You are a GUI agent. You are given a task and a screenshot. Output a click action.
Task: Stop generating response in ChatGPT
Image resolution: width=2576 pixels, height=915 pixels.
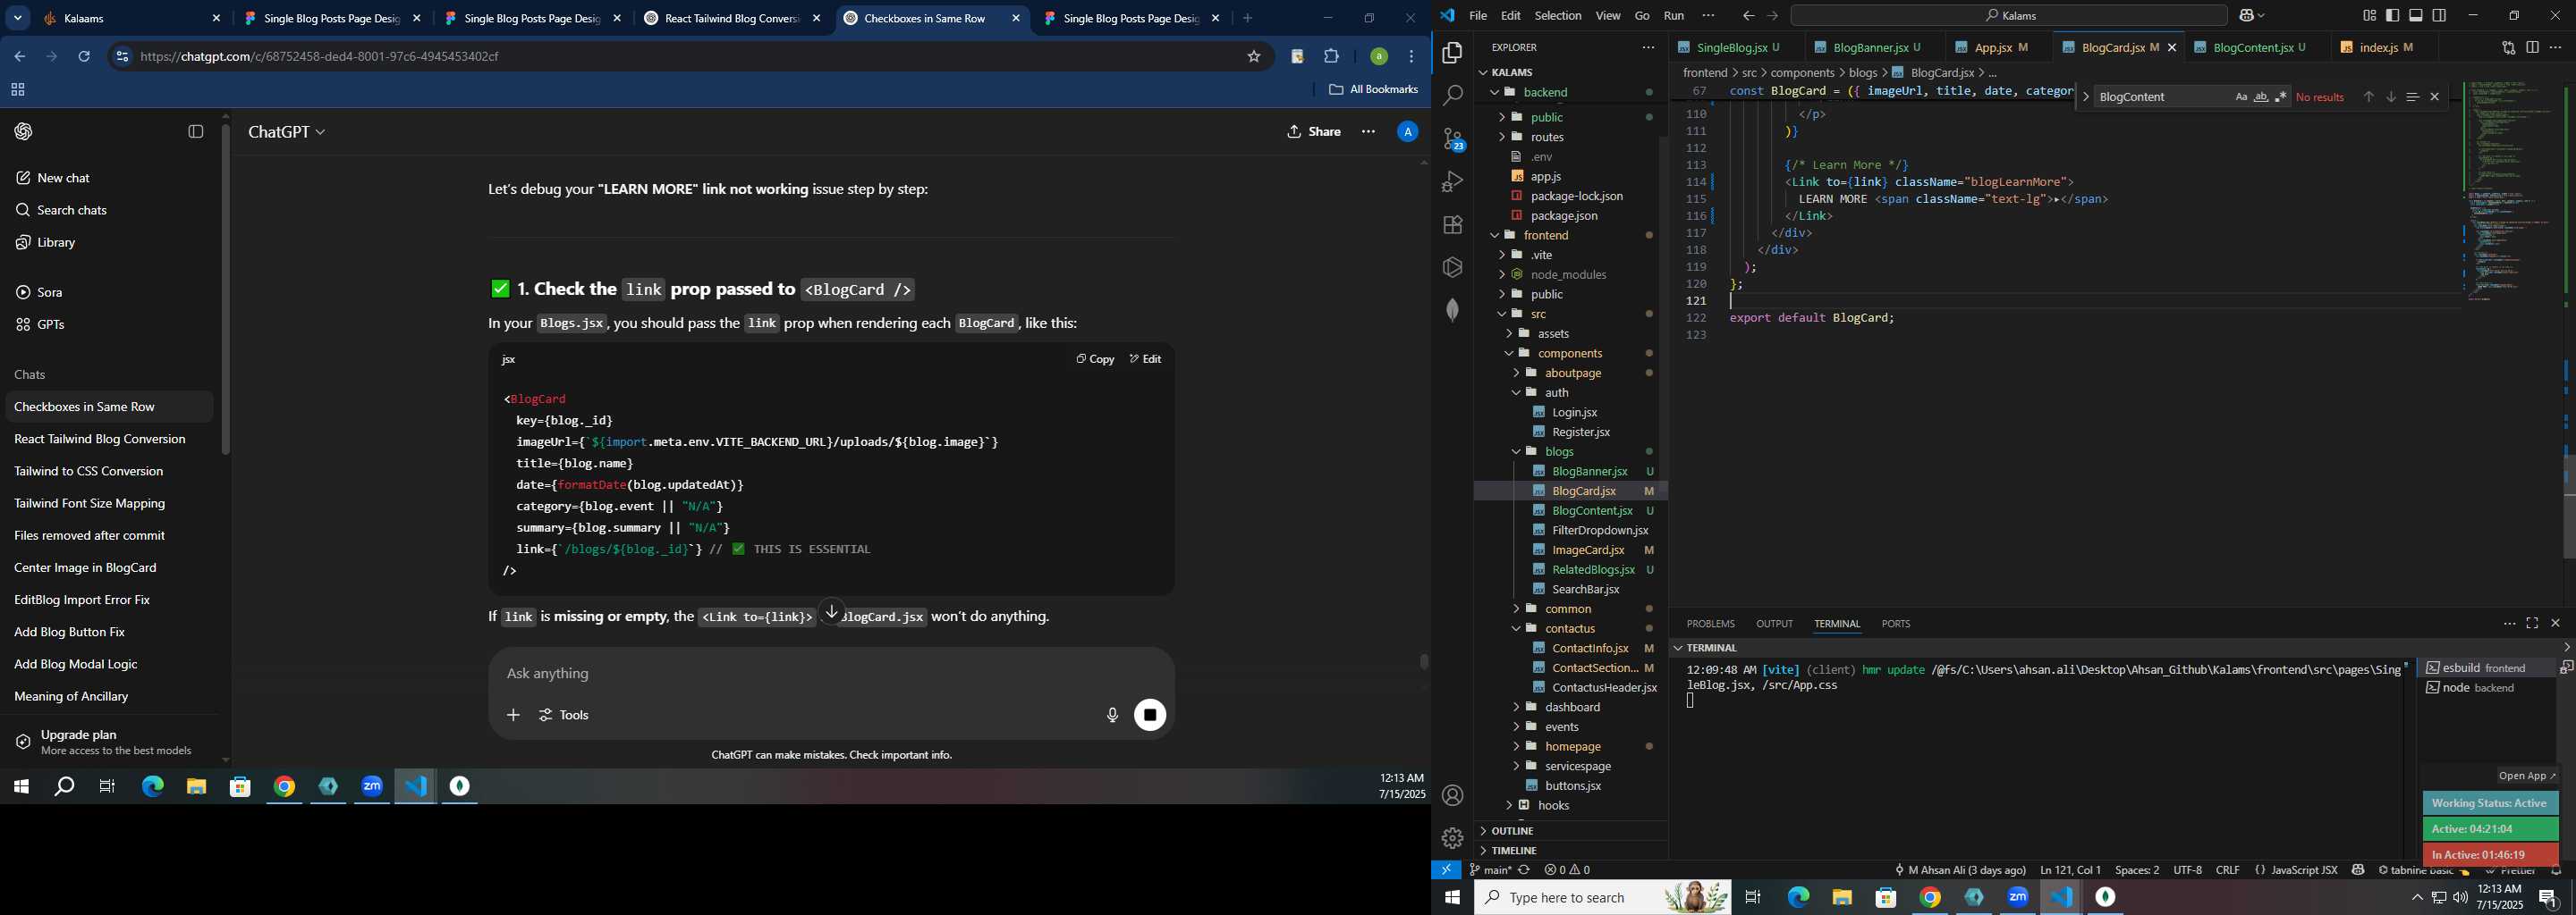tap(1150, 715)
